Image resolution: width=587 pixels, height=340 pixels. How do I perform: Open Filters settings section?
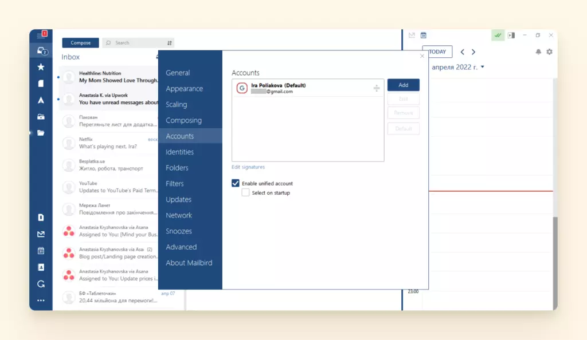pyautogui.click(x=190, y=183)
